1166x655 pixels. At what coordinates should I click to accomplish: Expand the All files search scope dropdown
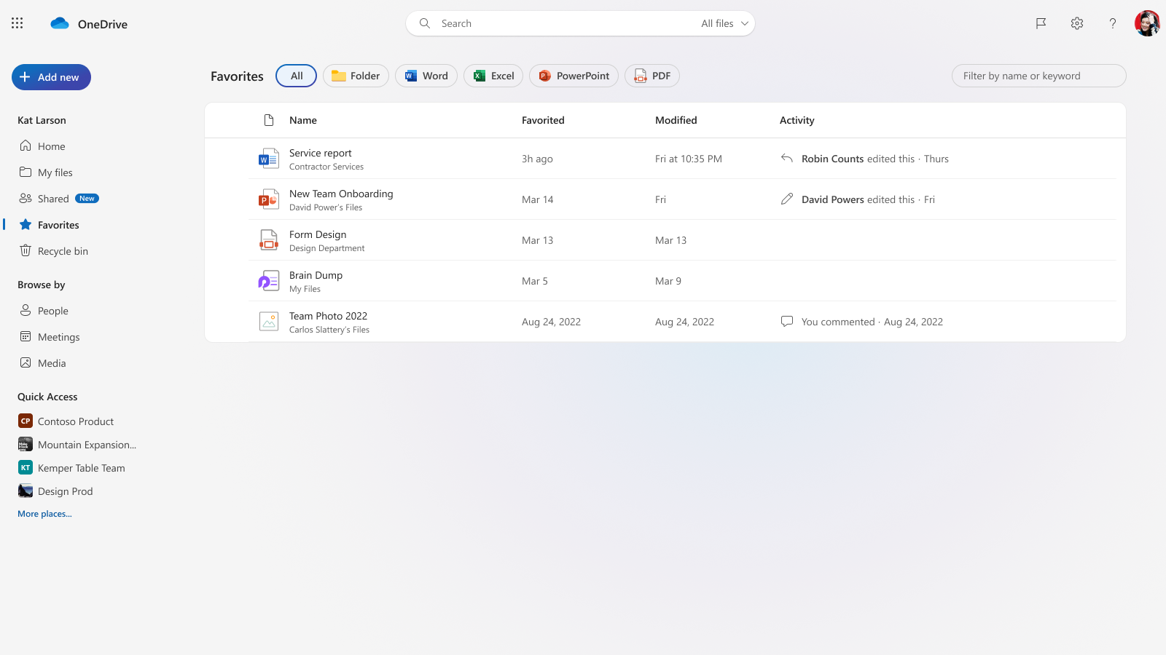pyautogui.click(x=724, y=23)
